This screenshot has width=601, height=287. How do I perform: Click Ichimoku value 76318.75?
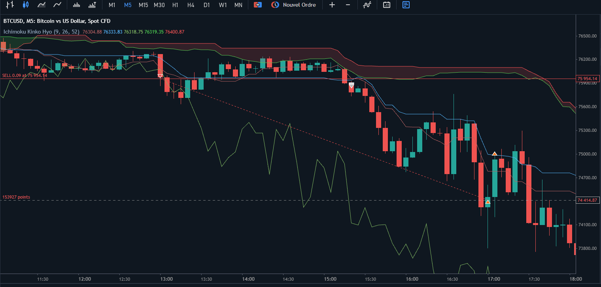[133, 32]
